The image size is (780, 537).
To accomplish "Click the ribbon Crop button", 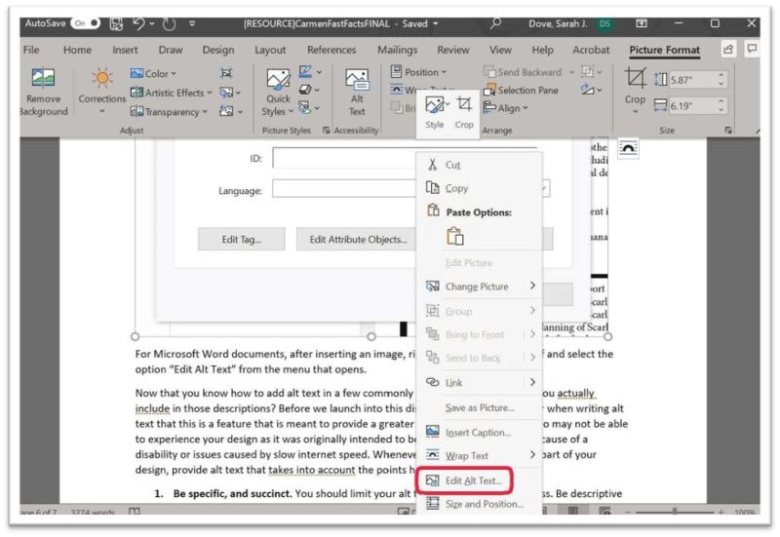I will pyautogui.click(x=636, y=92).
